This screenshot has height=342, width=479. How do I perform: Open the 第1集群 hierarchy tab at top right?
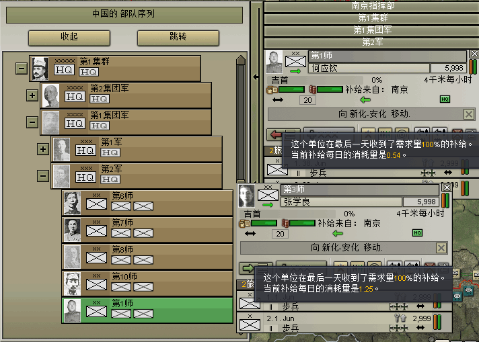coord(373,17)
